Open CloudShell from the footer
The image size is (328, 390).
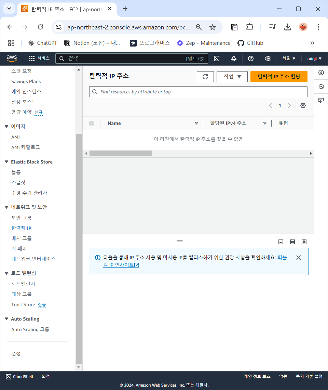[19, 377]
